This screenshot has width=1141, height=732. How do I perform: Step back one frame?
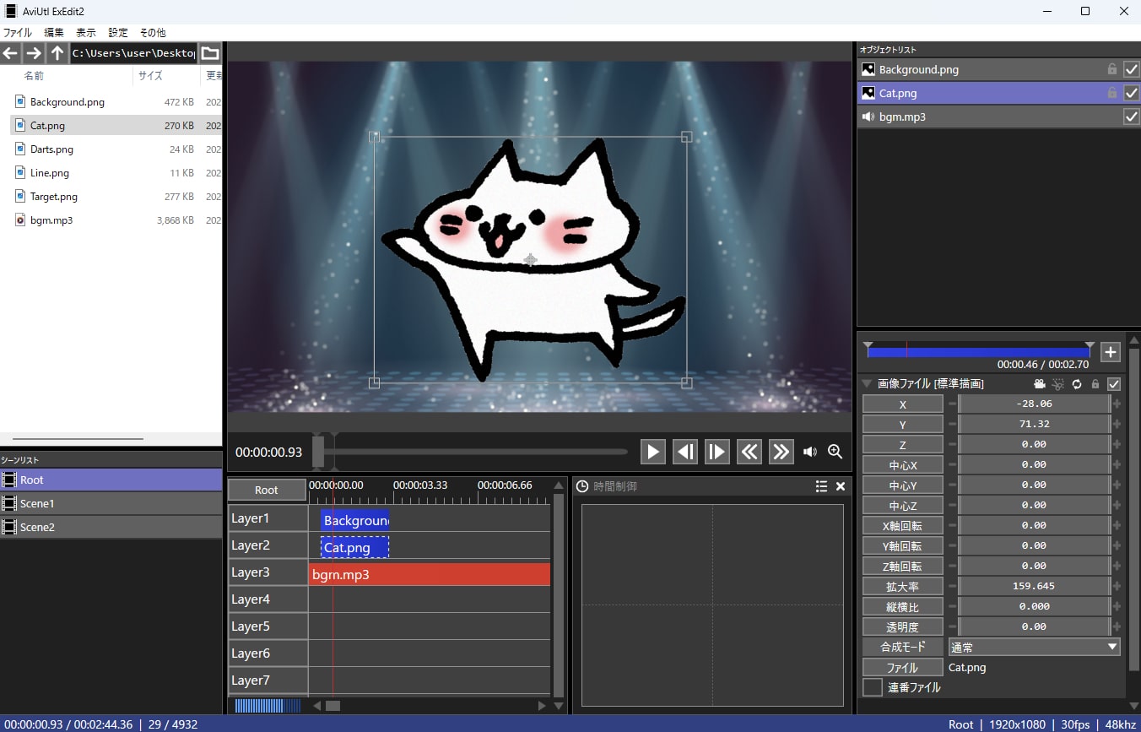point(684,452)
